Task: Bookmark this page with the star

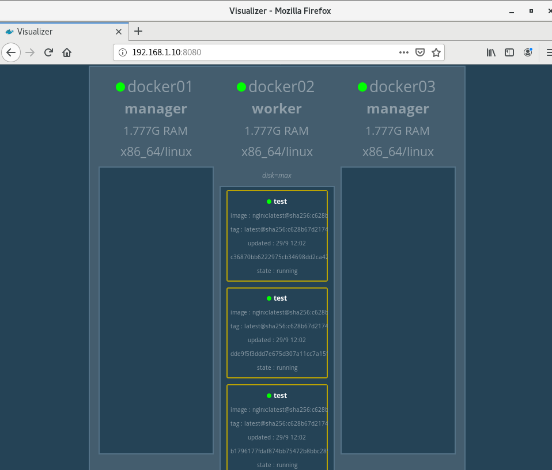Action: point(436,52)
